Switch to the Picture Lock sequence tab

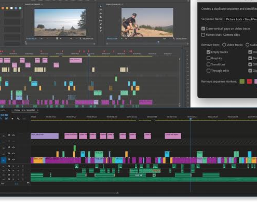tap(3, 110)
